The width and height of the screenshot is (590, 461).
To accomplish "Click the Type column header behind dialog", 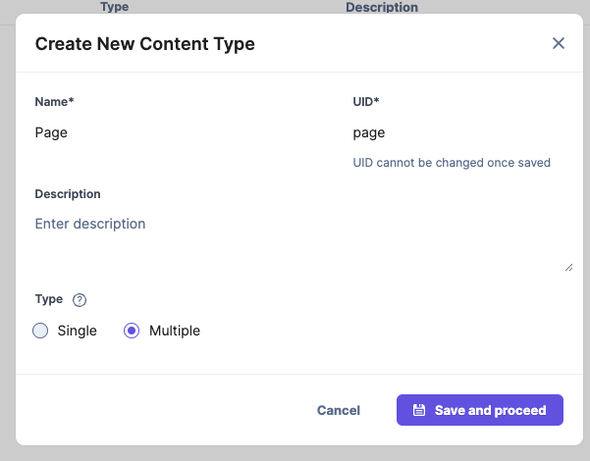I will point(115,7).
